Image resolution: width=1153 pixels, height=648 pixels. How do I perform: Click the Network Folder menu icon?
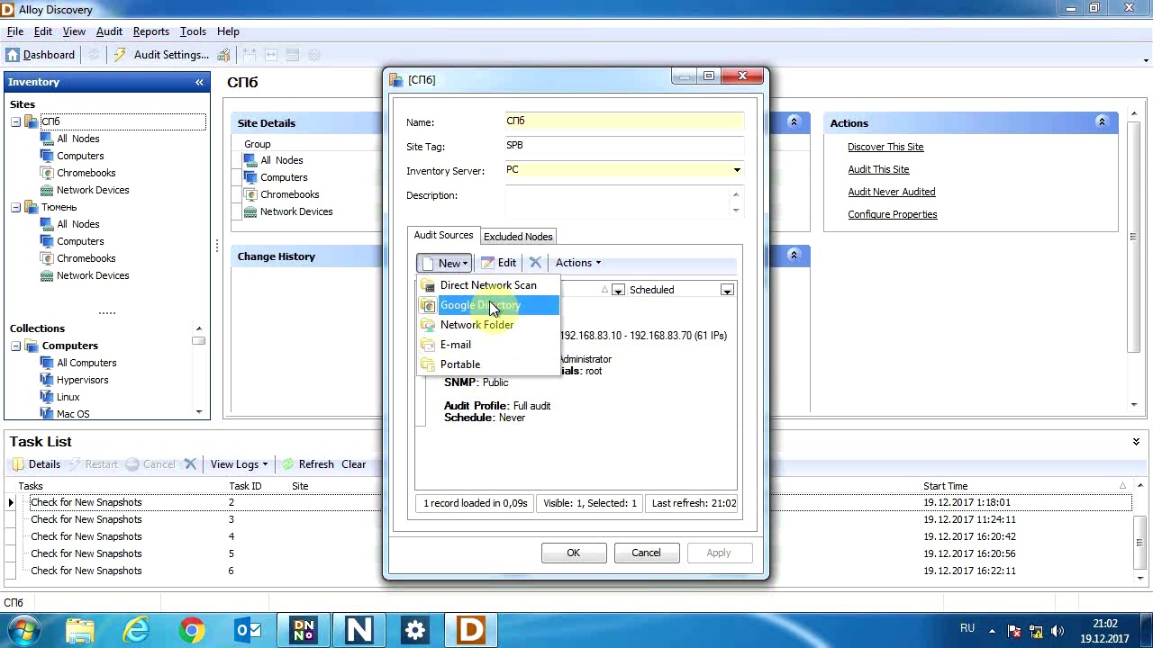click(x=428, y=325)
